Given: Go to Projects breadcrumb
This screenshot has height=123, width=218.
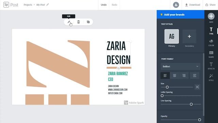Looking at the screenshot, I should 28,5.
